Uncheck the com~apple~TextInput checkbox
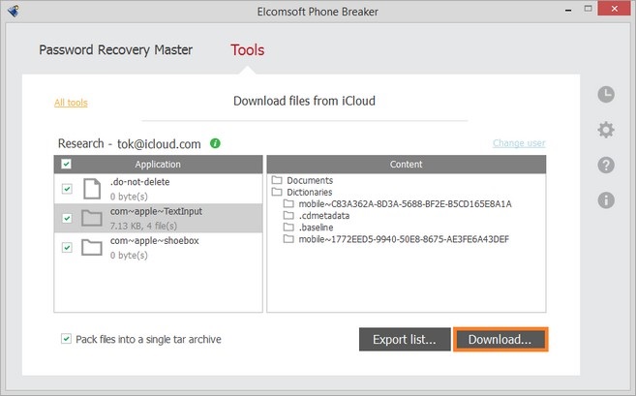Screen dimensions: 636x396 point(67,218)
